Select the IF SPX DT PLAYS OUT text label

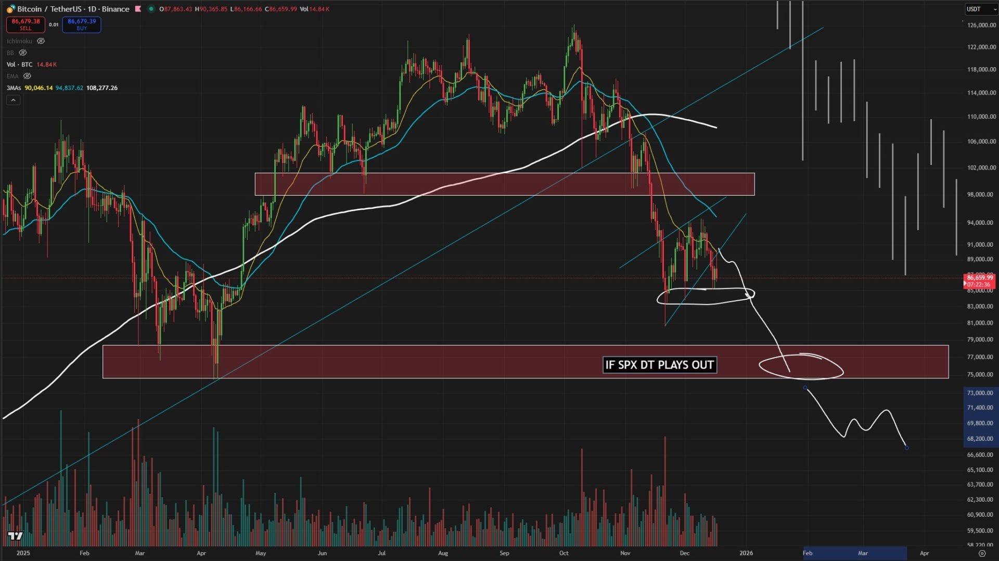[x=659, y=365]
